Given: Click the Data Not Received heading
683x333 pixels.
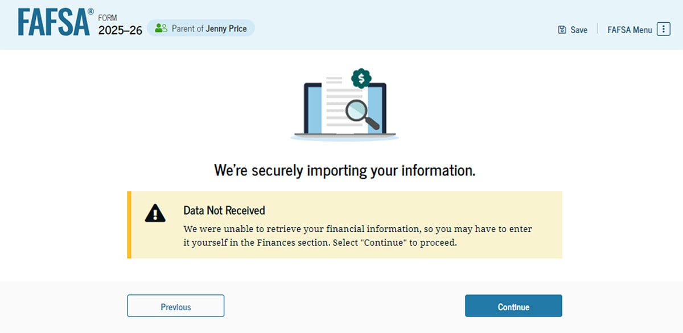Looking at the screenshot, I should pos(224,210).
